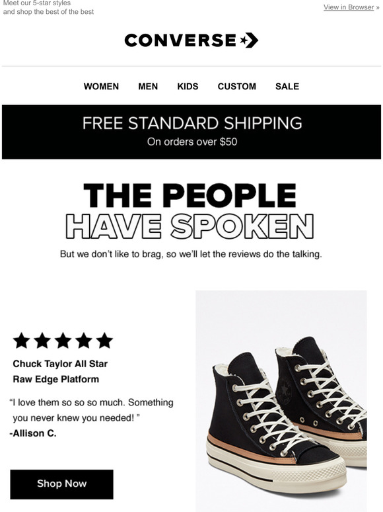Click the Free Standard Shipping banner
Image resolution: width=383 pixels, height=512 pixels.
coord(191,132)
